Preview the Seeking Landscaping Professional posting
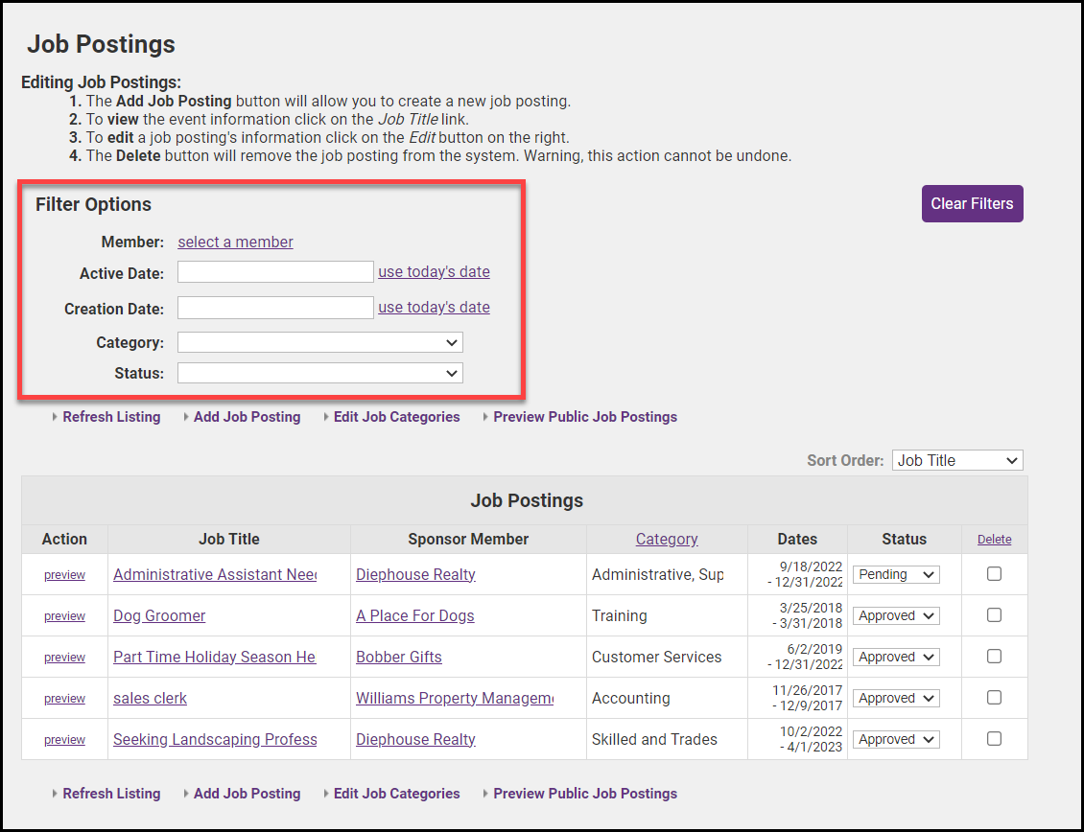Image resolution: width=1084 pixels, height=832 pixels. [64, 740]
